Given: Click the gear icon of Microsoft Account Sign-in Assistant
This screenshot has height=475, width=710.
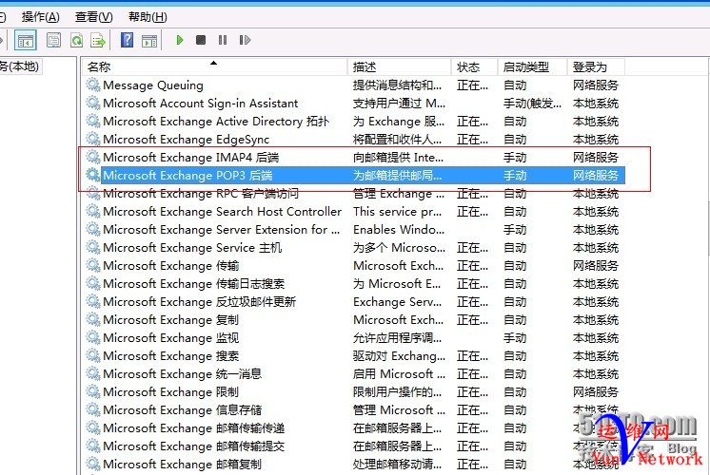Looking at the screenshot, I should (x=93, y=103).
